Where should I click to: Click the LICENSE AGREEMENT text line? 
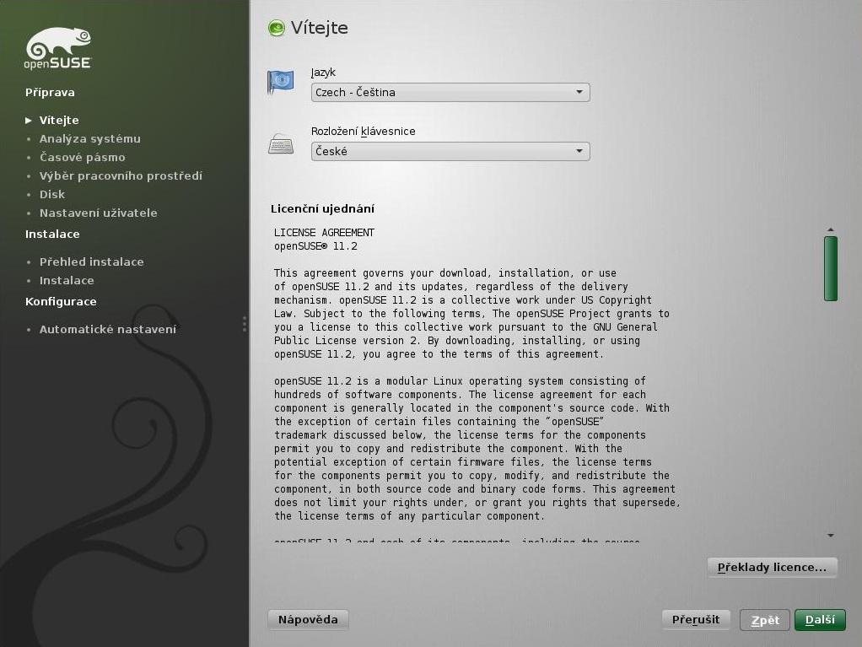[324, 233]
